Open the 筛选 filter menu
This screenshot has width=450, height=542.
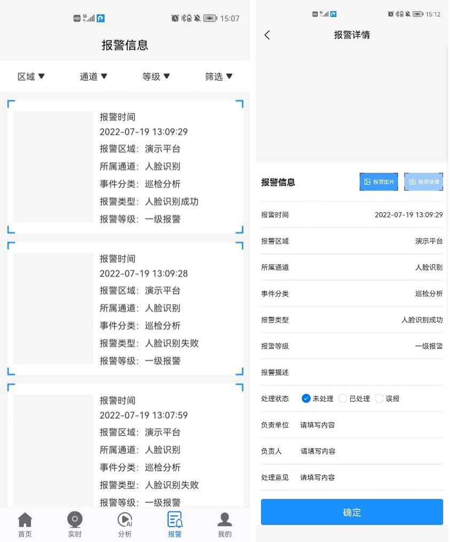[219, 76]
